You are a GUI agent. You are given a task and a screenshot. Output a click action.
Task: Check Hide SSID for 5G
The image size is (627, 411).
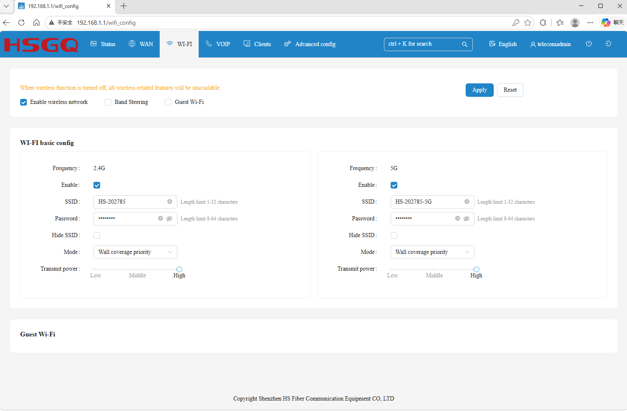coord(394,235)
